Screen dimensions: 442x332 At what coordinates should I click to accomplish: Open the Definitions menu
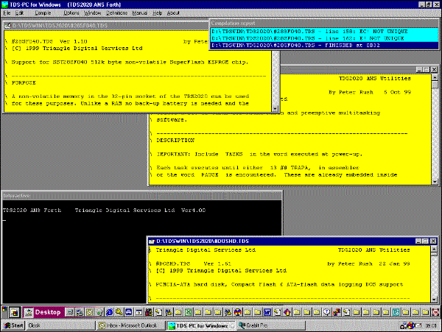pos(116,13)
